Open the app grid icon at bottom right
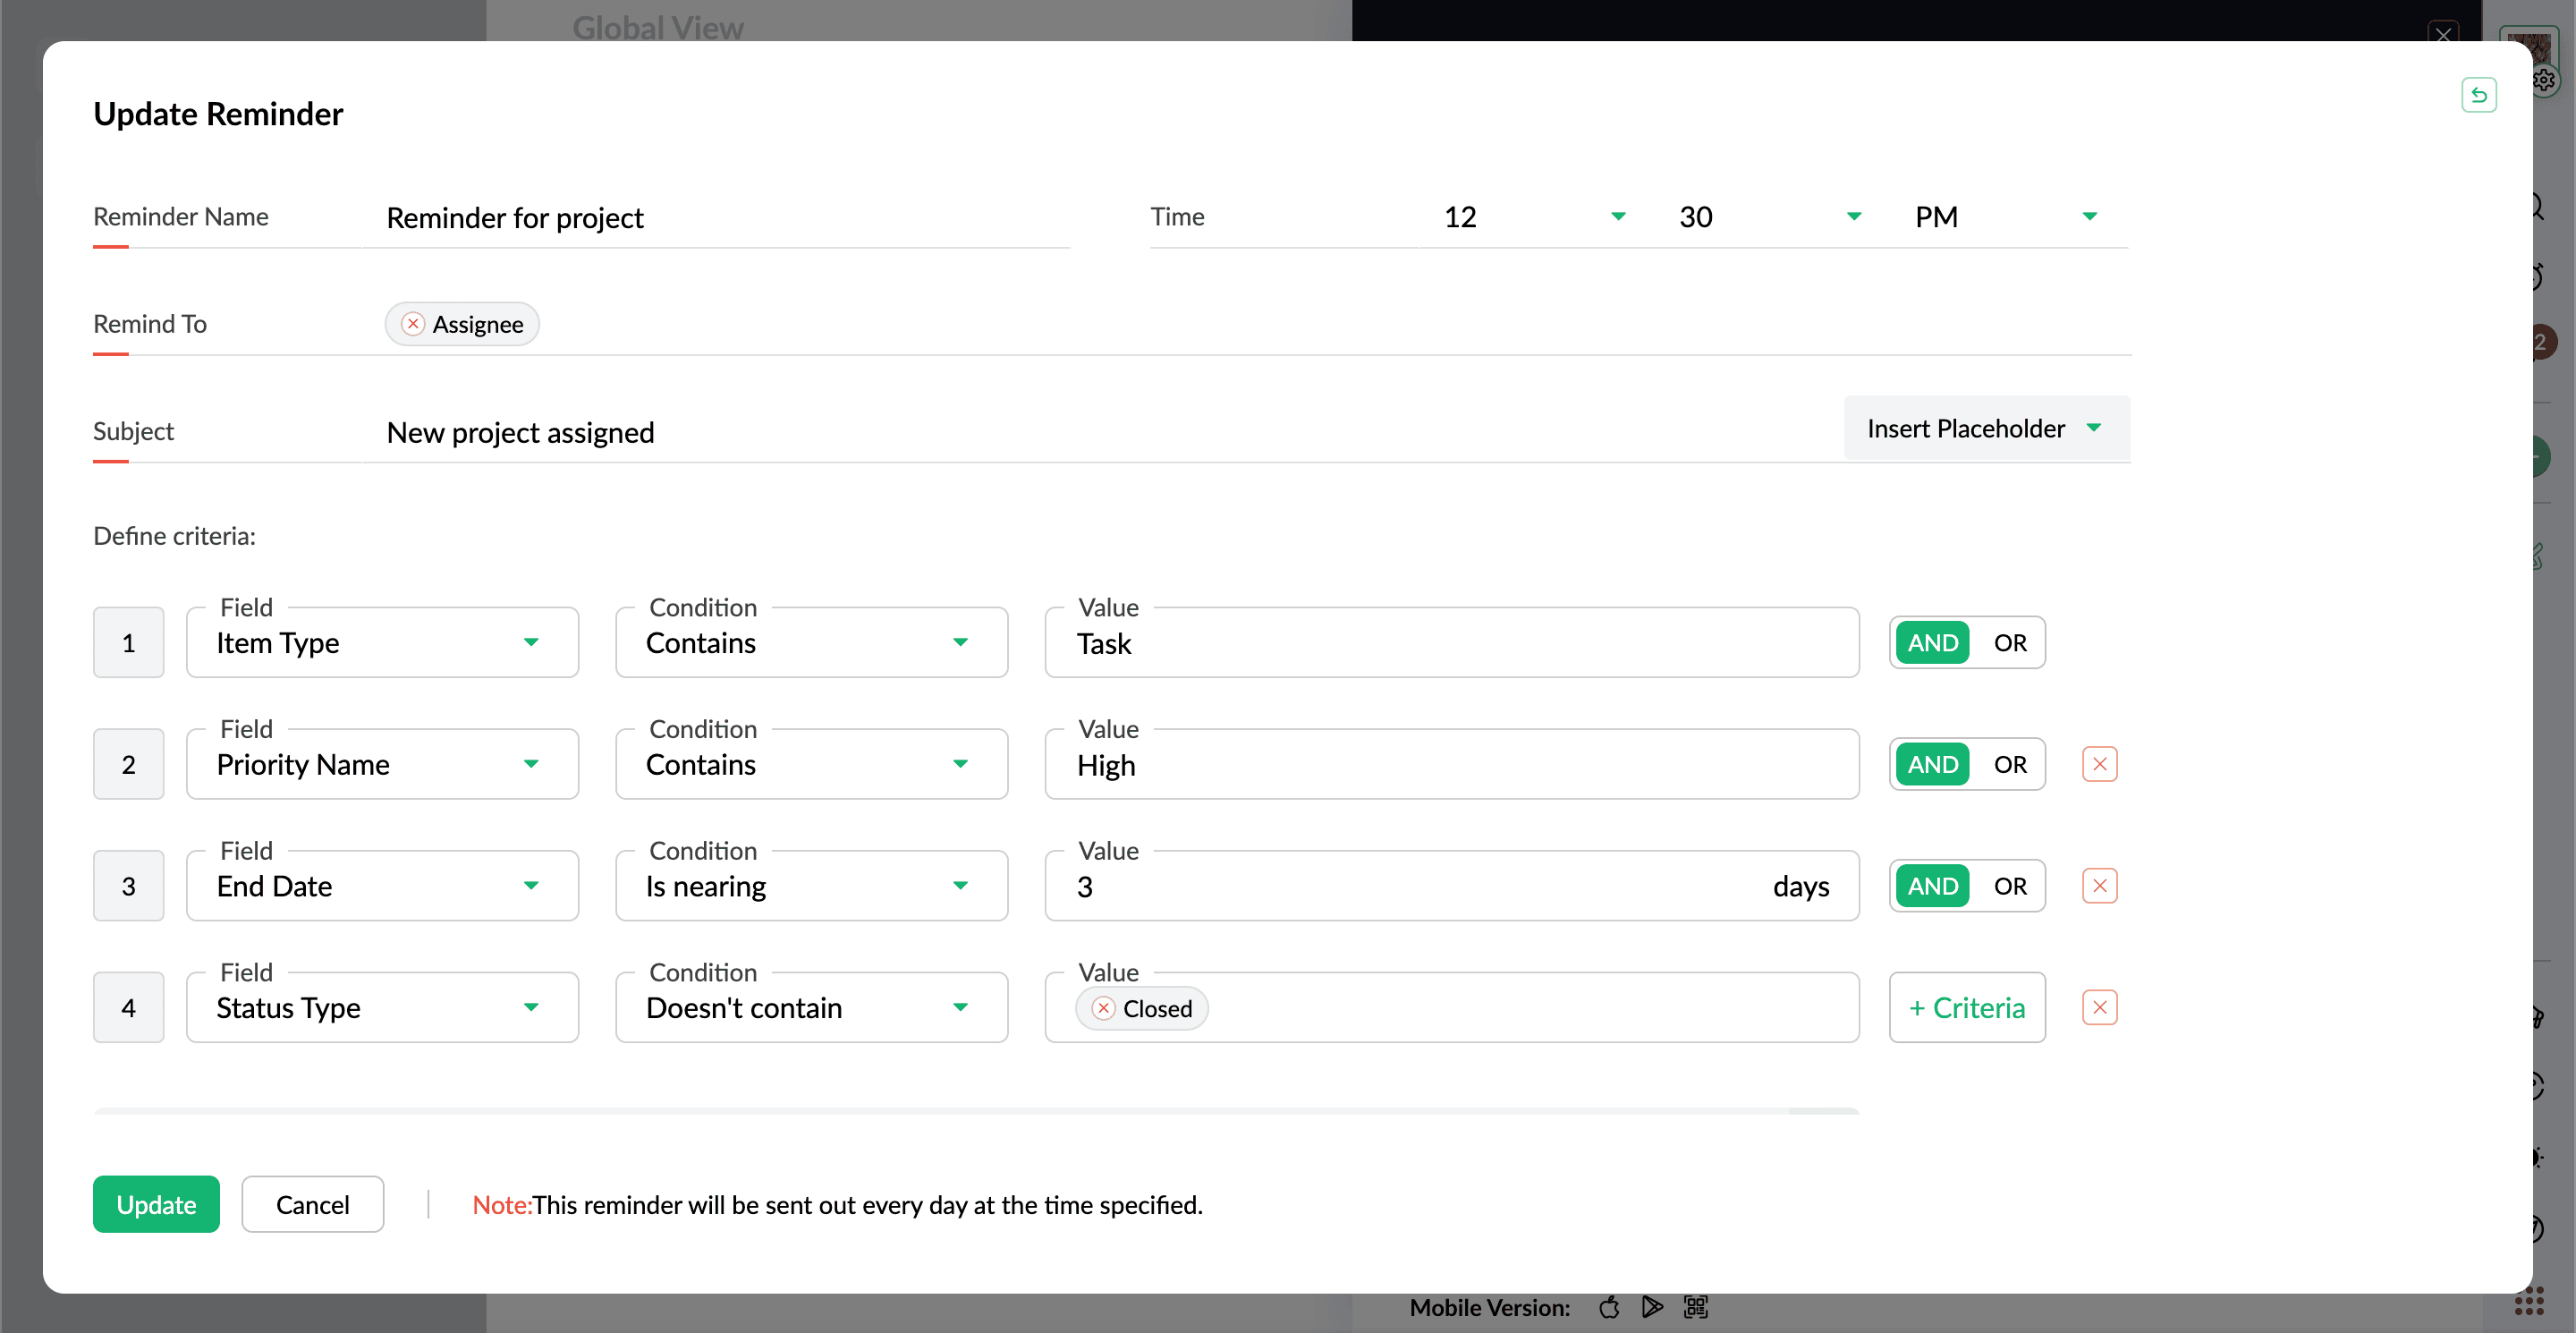 tap(2530, 1301)
